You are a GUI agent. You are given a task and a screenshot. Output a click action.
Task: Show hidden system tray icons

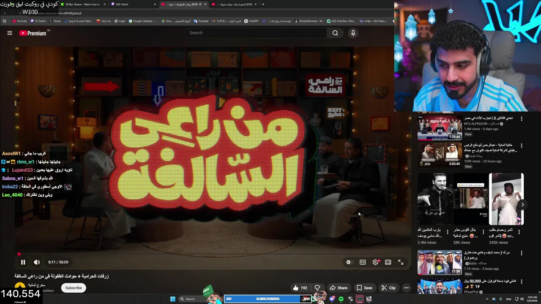tap(486, 299)
